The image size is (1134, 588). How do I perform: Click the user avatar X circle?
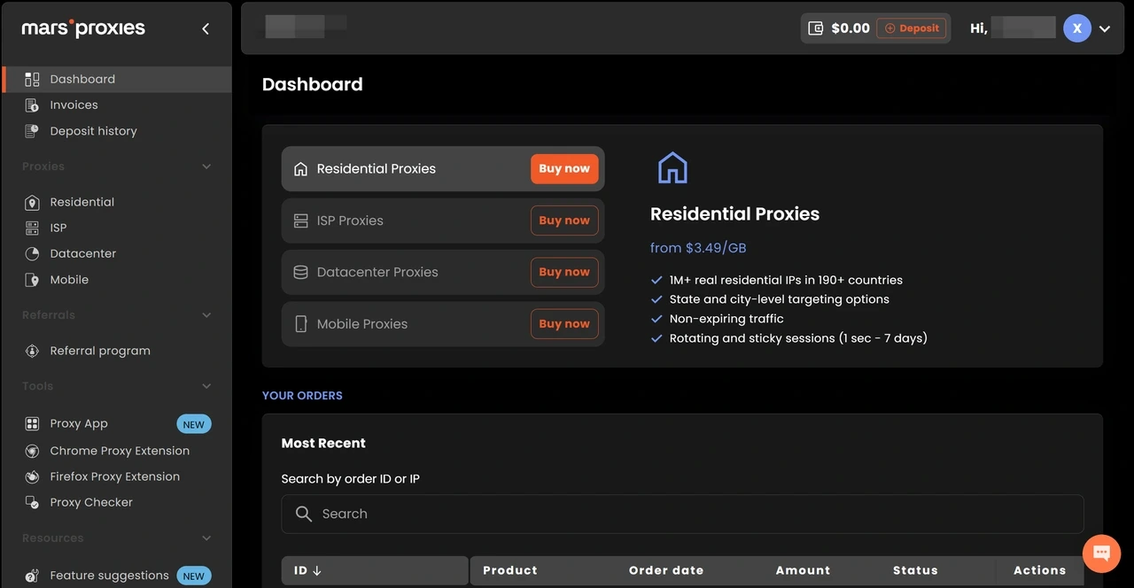1077,28
